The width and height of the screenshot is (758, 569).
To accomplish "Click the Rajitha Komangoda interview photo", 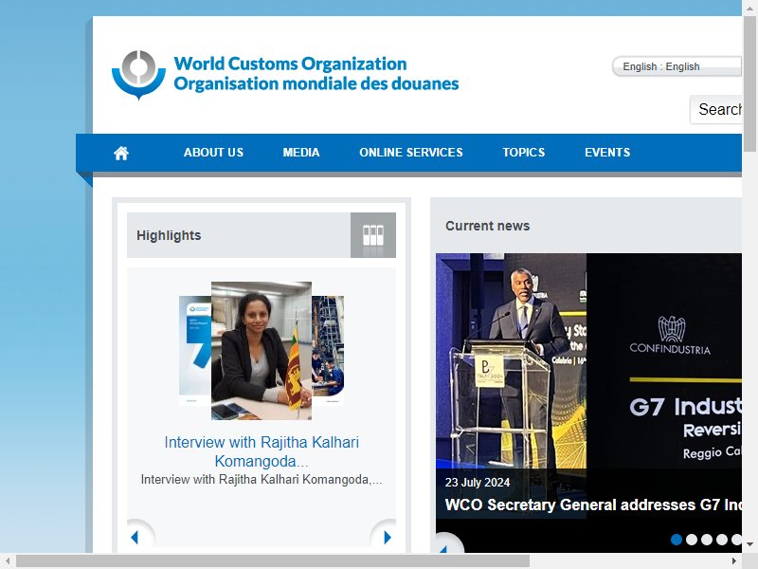I will 262,351.
